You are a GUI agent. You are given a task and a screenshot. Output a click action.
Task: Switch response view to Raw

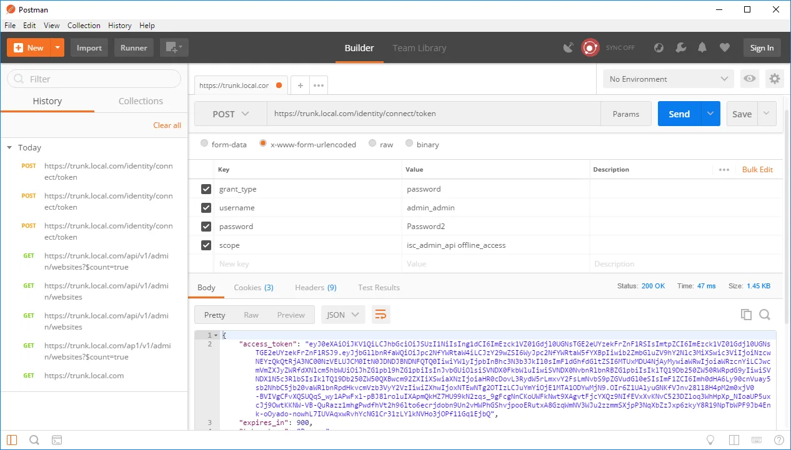(251, 315)
